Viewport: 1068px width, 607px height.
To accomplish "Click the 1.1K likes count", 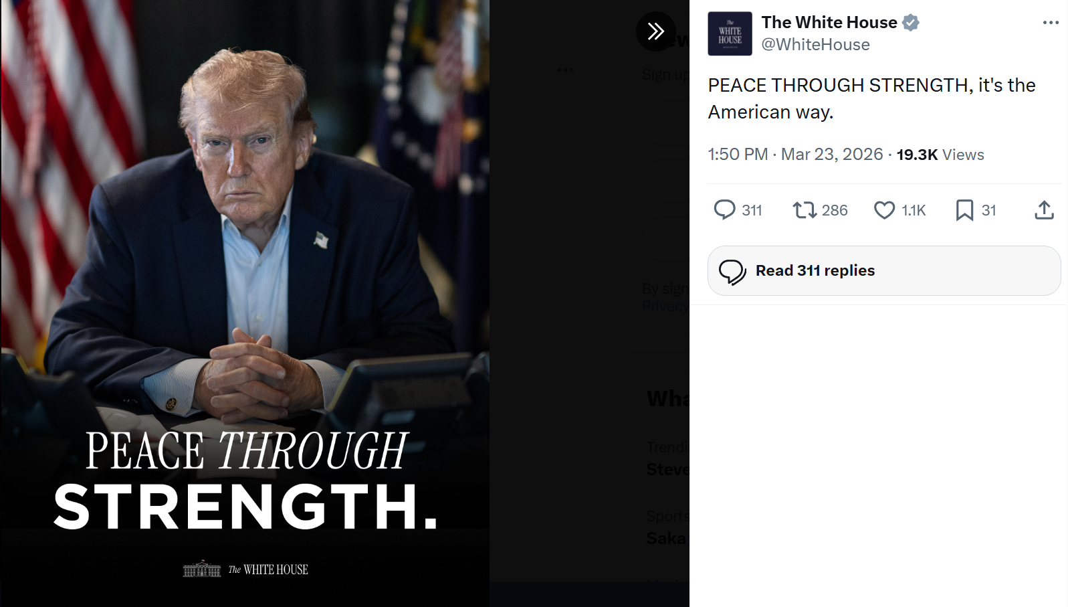I will pyautogui.click(x=914, y=211).
